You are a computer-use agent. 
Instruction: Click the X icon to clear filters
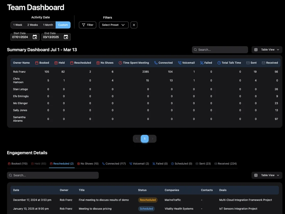(x=134, y=25)
